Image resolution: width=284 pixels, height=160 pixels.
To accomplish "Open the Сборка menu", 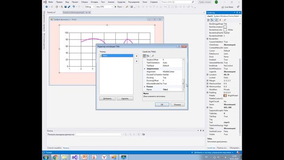I will [x=84, y=2].
